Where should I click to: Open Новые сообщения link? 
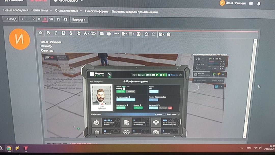coord(16,10)
